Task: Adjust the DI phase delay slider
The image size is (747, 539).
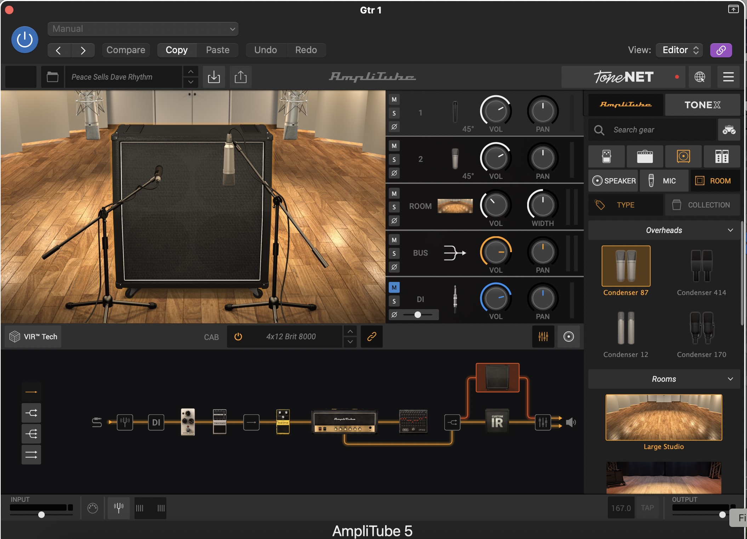Action: pos(418,314)
